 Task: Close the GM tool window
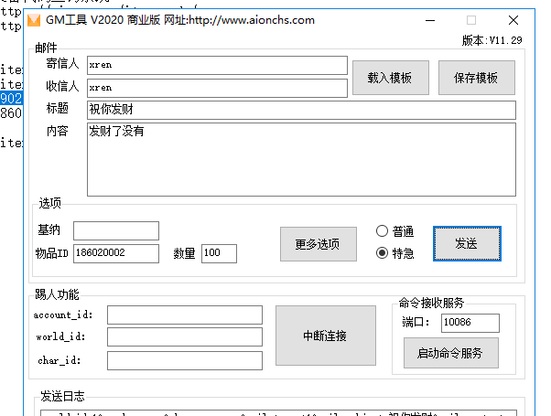513,20
